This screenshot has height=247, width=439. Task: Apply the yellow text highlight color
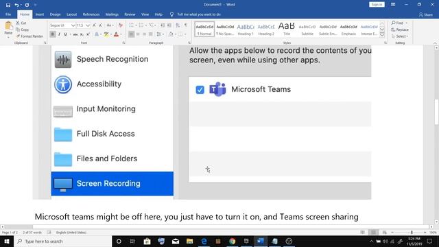pyautogui.click(x=106, y=34)
